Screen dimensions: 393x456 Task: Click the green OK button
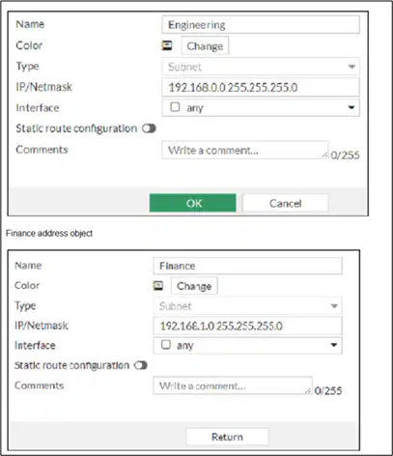pos(192,203)
